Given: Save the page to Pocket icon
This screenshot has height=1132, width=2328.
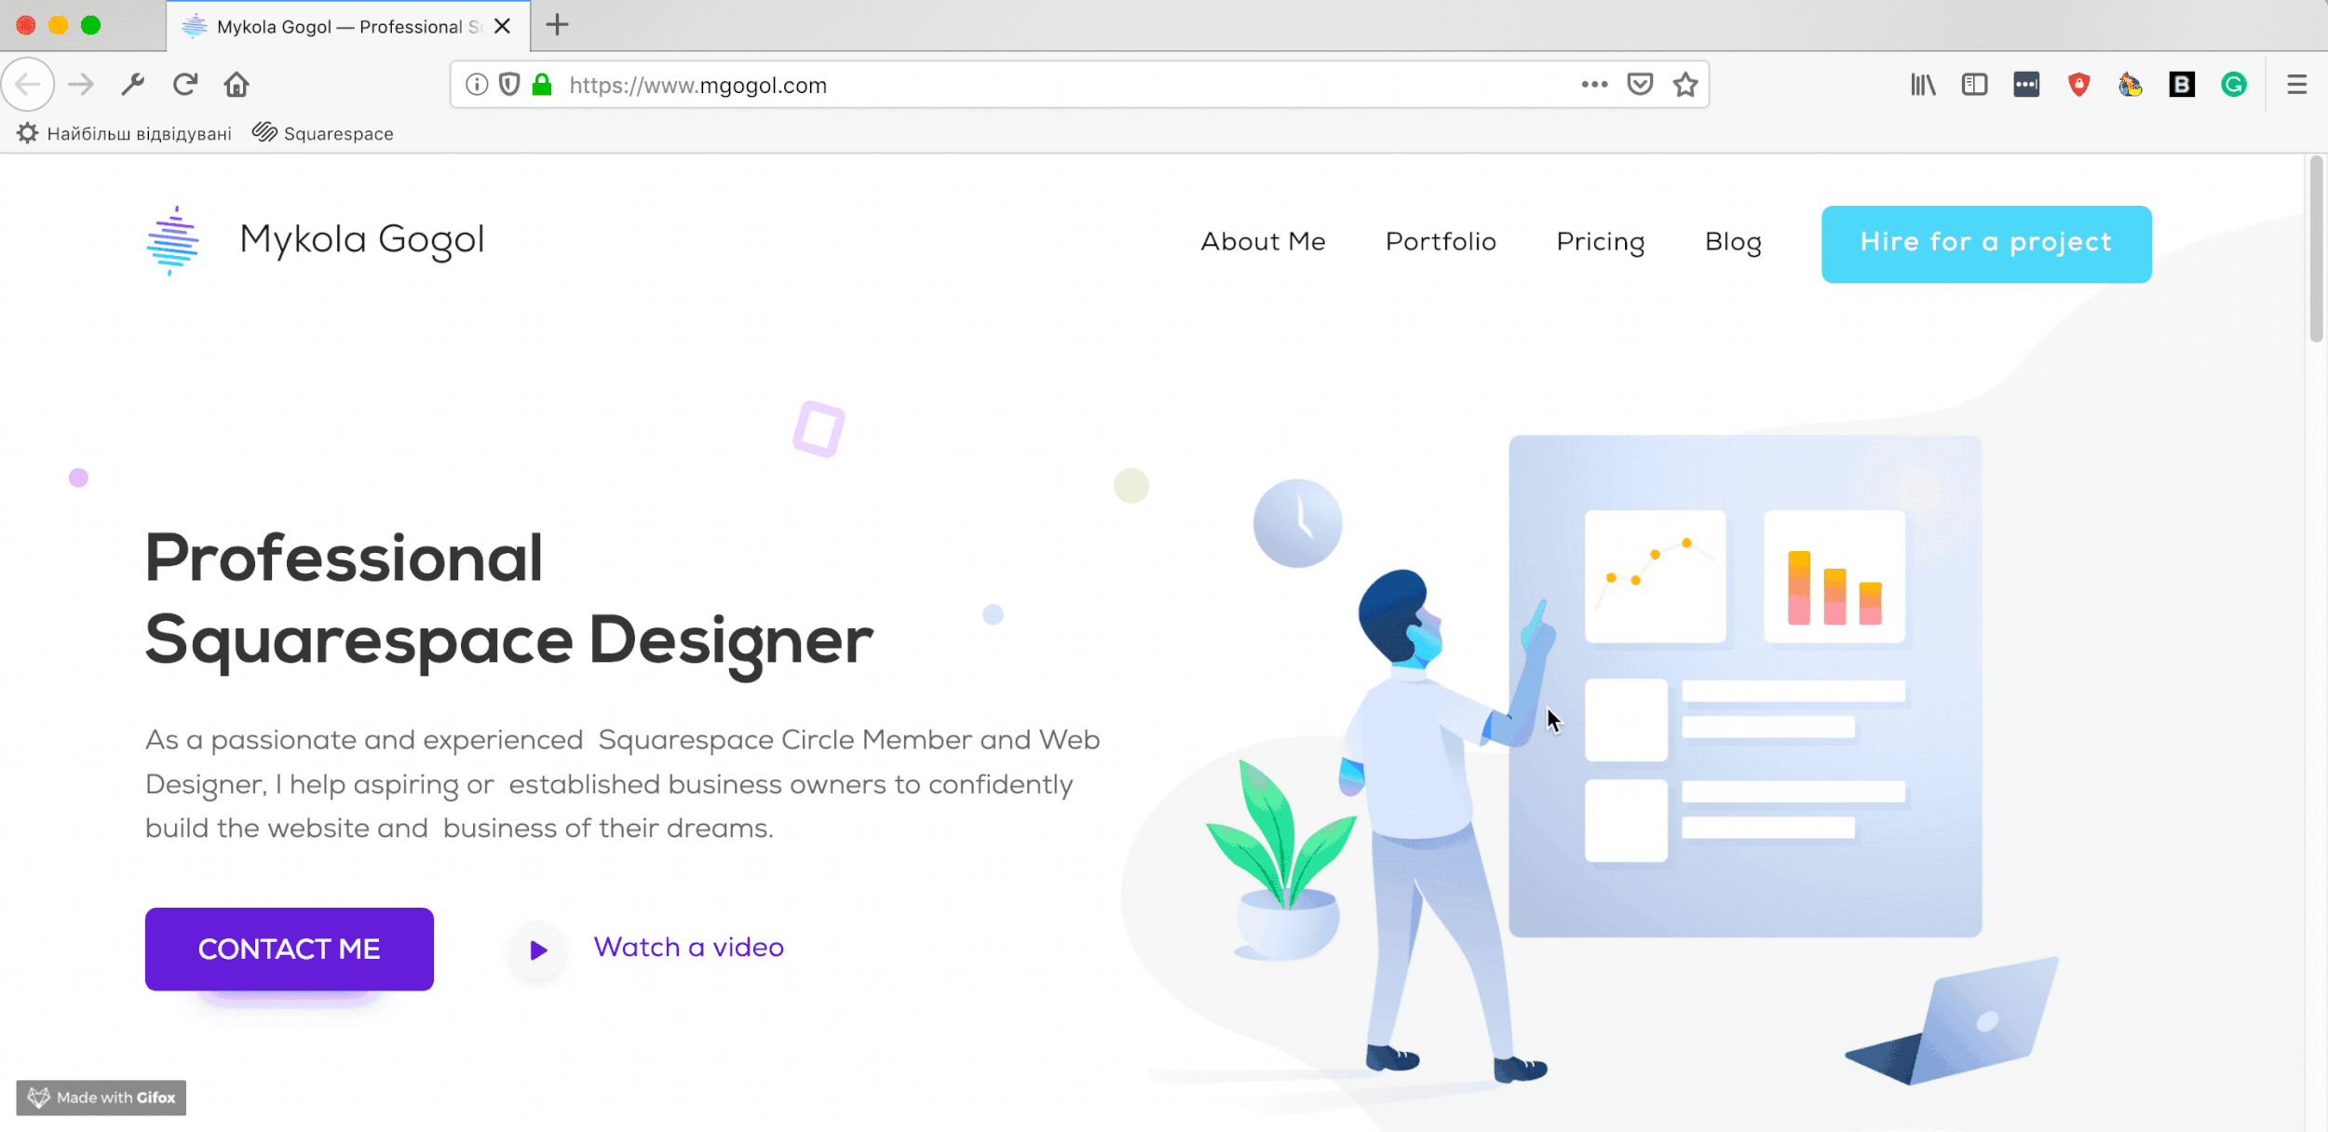Looking at the screenshot, I should tap(1640, 85).
